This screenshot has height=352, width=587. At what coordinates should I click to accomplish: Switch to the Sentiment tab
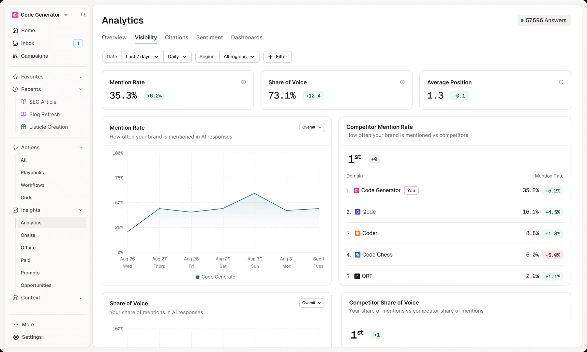click(x=209, y=37)
